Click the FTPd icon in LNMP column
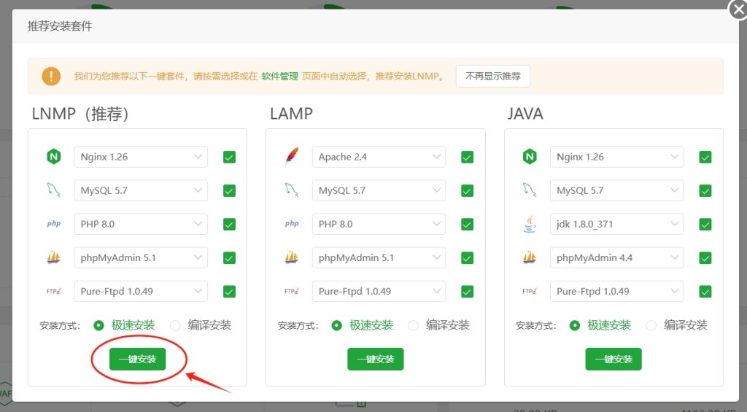Viewport: 747px width, 412px height. tap(53, 291)
